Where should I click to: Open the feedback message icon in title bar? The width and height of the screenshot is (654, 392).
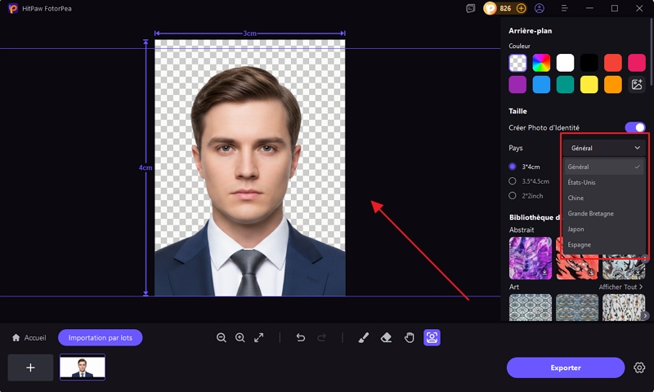[471, 8]
